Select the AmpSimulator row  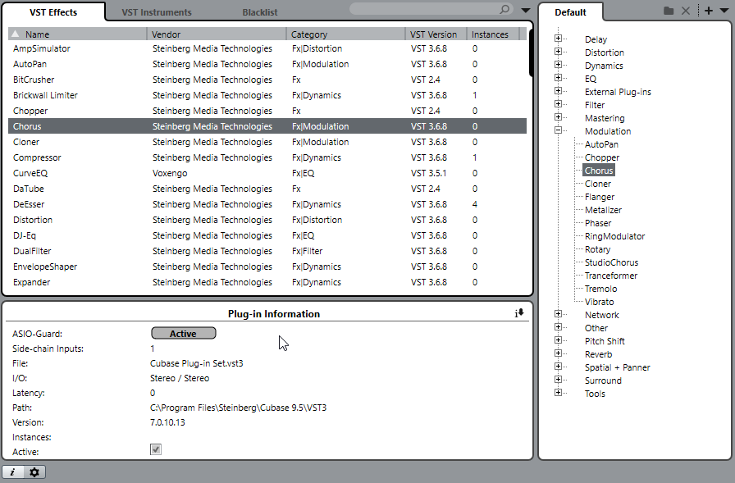coord(267,48)
